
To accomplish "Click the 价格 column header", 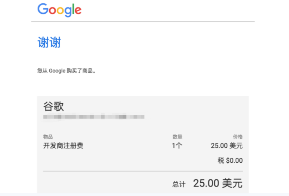I will [238, 136].
